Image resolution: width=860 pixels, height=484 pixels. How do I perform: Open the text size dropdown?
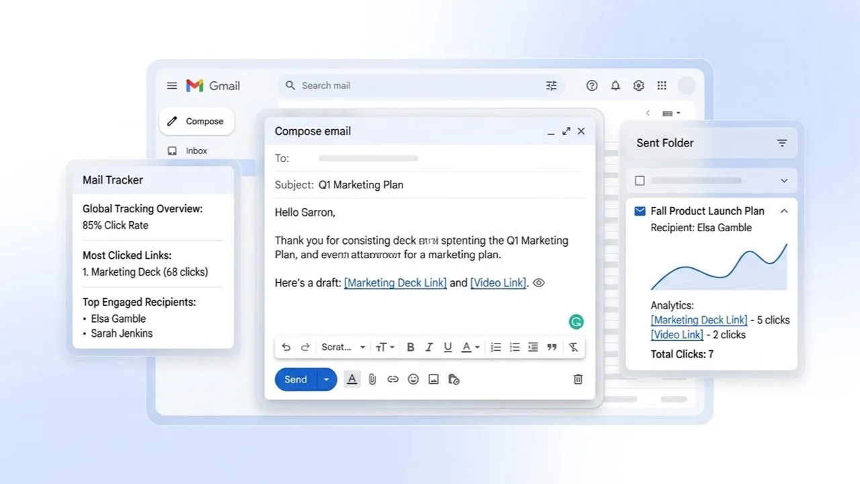(x=385, y=347)
